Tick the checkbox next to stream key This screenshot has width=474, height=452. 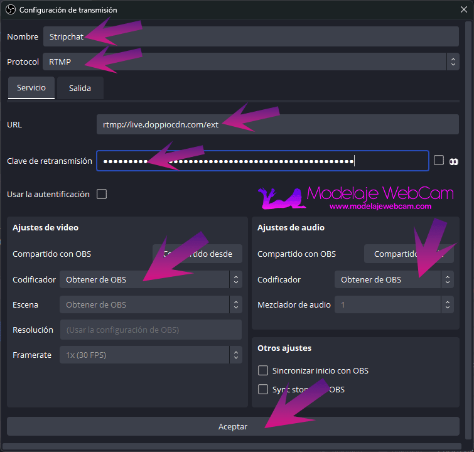(439, 160)
